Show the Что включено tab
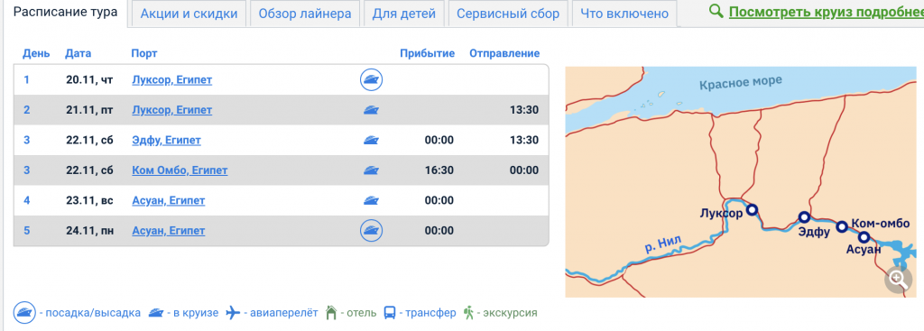Image resolution: width=924 pixels, height=331 pixels. coord(624,14)
